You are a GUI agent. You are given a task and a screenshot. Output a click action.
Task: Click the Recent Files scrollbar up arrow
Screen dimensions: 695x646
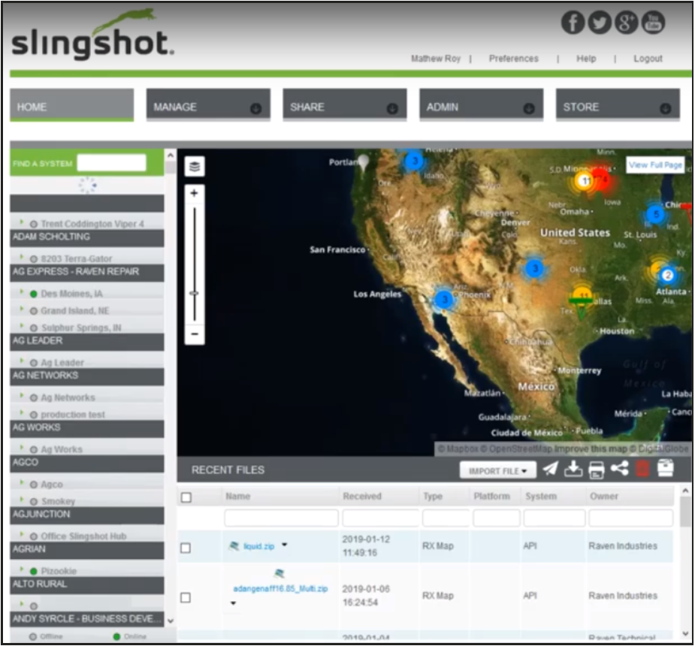coord(685,491)
